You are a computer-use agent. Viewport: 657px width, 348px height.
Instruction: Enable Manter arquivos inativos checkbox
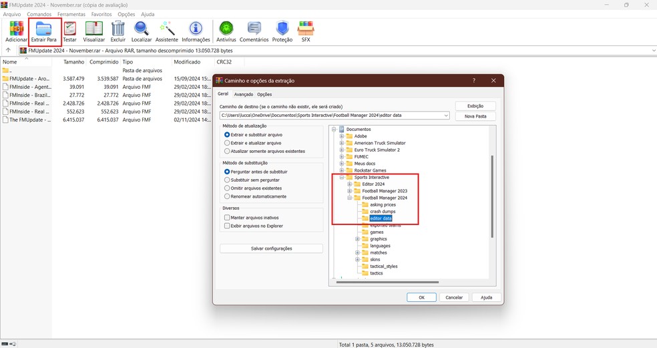click(227, 218)
